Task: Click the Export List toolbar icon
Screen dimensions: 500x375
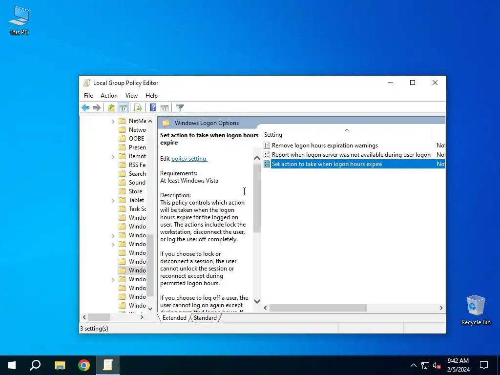Action: click(138, 108)
